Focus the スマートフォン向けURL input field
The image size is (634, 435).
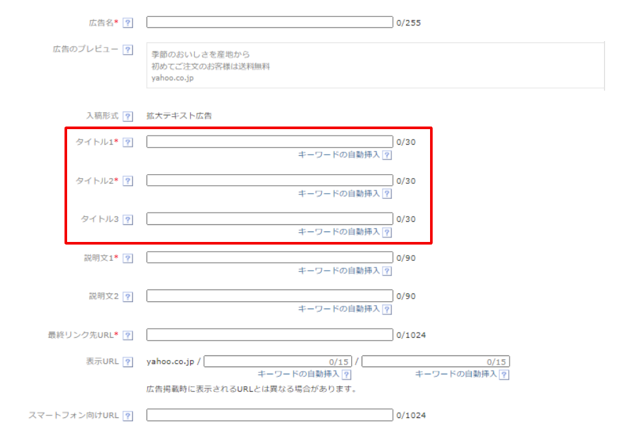(270, 415)
